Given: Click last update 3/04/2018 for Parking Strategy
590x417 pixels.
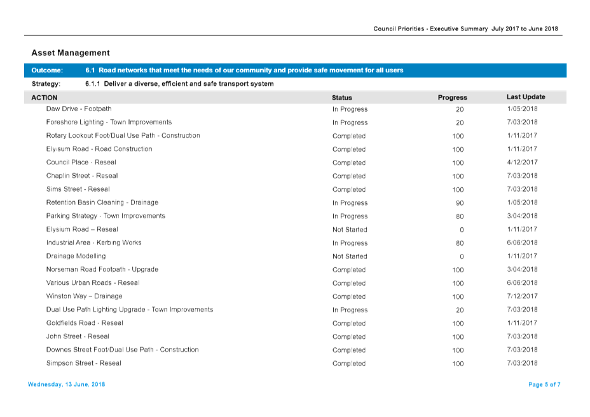Looking at the screenshot, I should tap(522, 216).
